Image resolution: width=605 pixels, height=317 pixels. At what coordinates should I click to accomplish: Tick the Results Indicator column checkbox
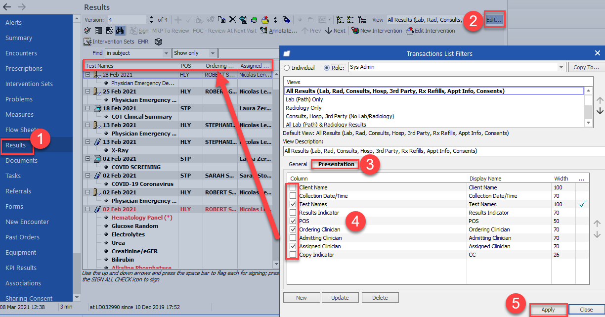[294, 213]
